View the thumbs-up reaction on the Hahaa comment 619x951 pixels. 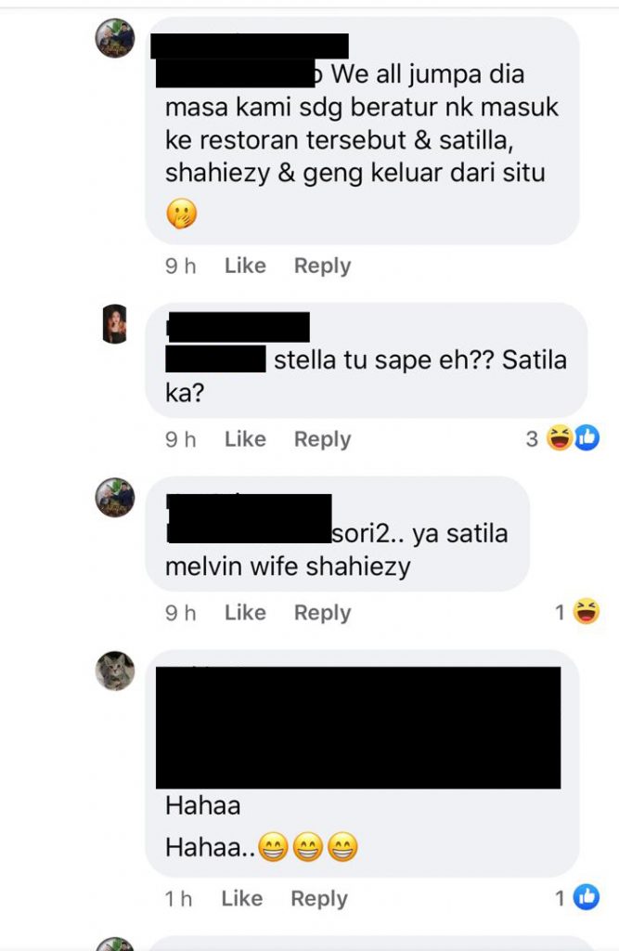click(587, 897)
